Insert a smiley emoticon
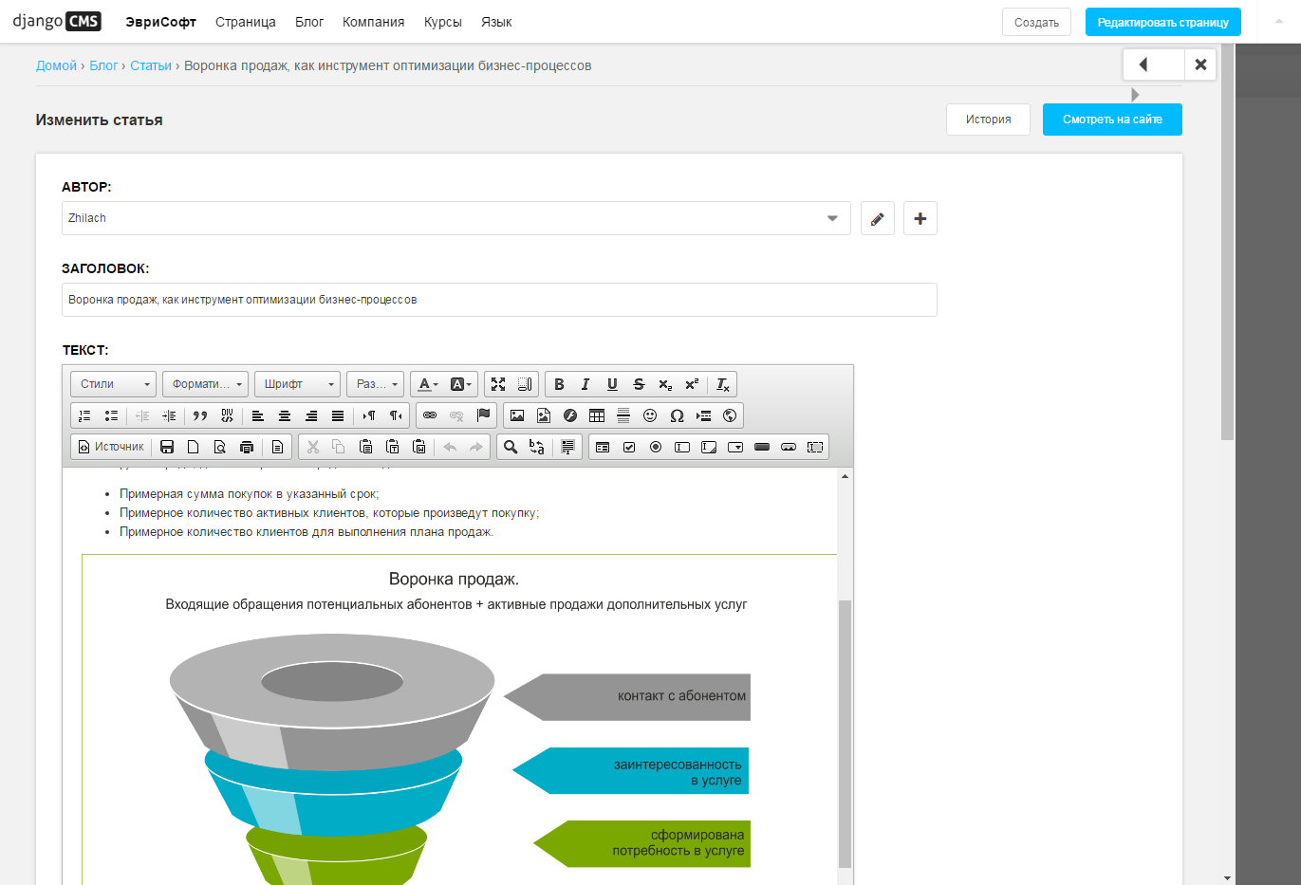 (650, 415)
